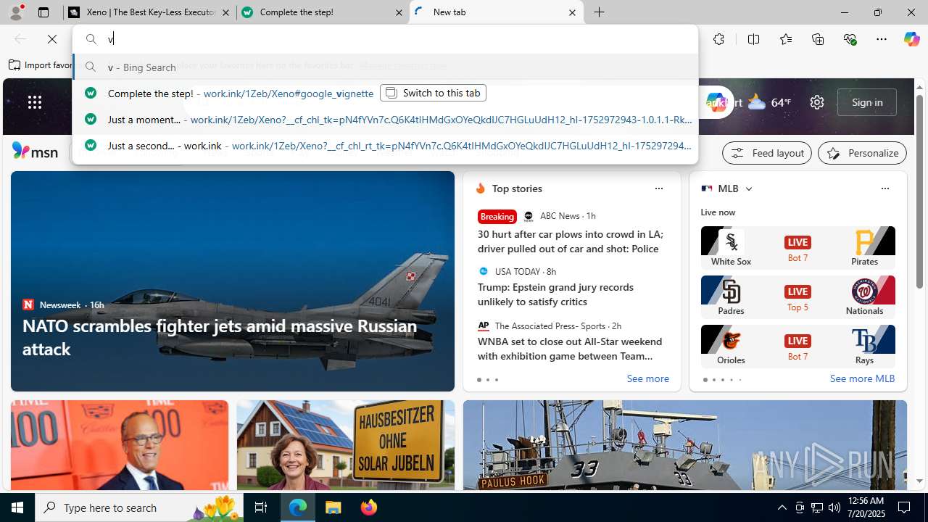Open Top stories more options ellipsis

(x=658, y=188)
